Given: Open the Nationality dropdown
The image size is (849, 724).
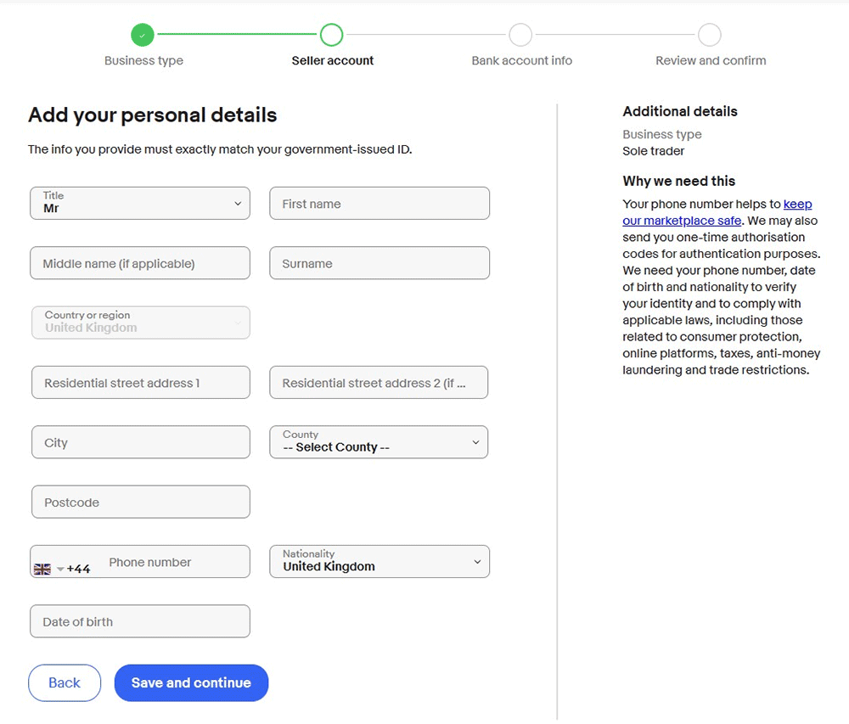Looking at the screenshot, I should 379,562.
